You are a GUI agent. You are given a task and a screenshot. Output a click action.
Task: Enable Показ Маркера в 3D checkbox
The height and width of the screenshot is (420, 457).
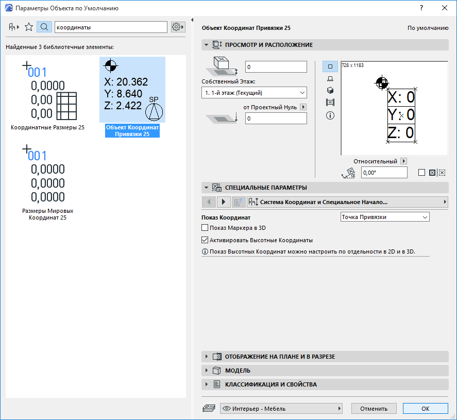[205, 228]
